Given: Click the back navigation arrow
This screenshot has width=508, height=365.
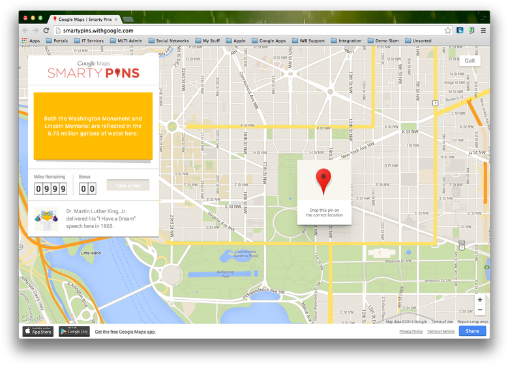Looking at the screenshot, I should [x=25, y=31].
